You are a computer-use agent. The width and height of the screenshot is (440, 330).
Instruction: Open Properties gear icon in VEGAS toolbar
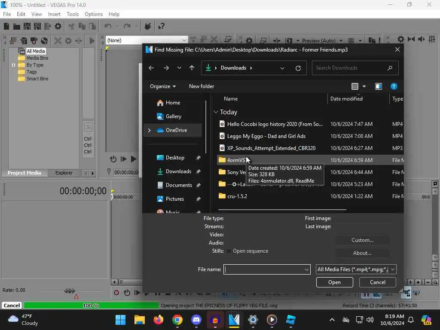pos(58,26)
